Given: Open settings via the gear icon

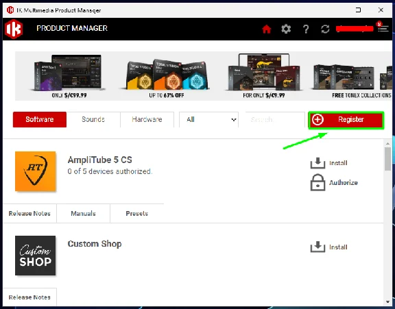Looking at the screenshot, I should click(286, 29).
